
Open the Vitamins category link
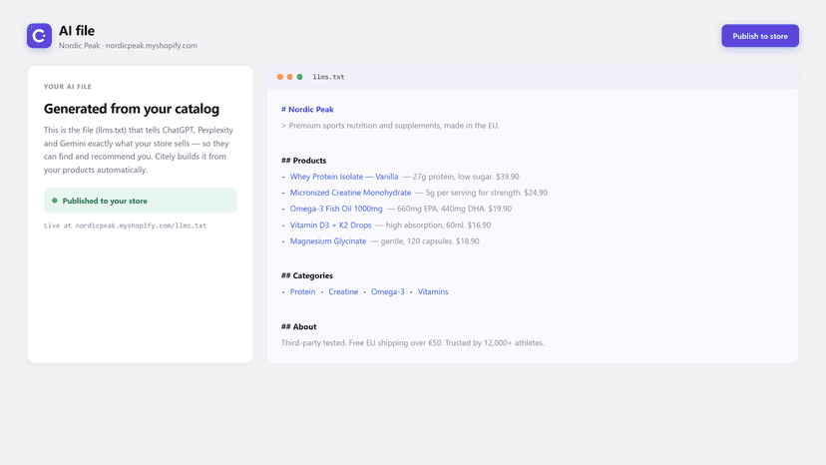click(x=433, y=291)
